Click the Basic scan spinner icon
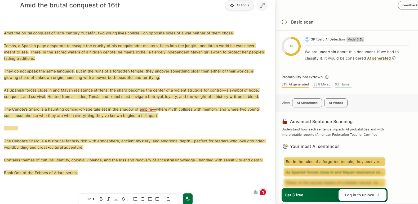The width and height of the screenshot is (418, 204). 284,22
